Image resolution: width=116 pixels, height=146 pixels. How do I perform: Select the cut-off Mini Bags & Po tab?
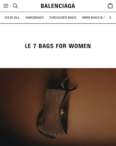[95, 17]
